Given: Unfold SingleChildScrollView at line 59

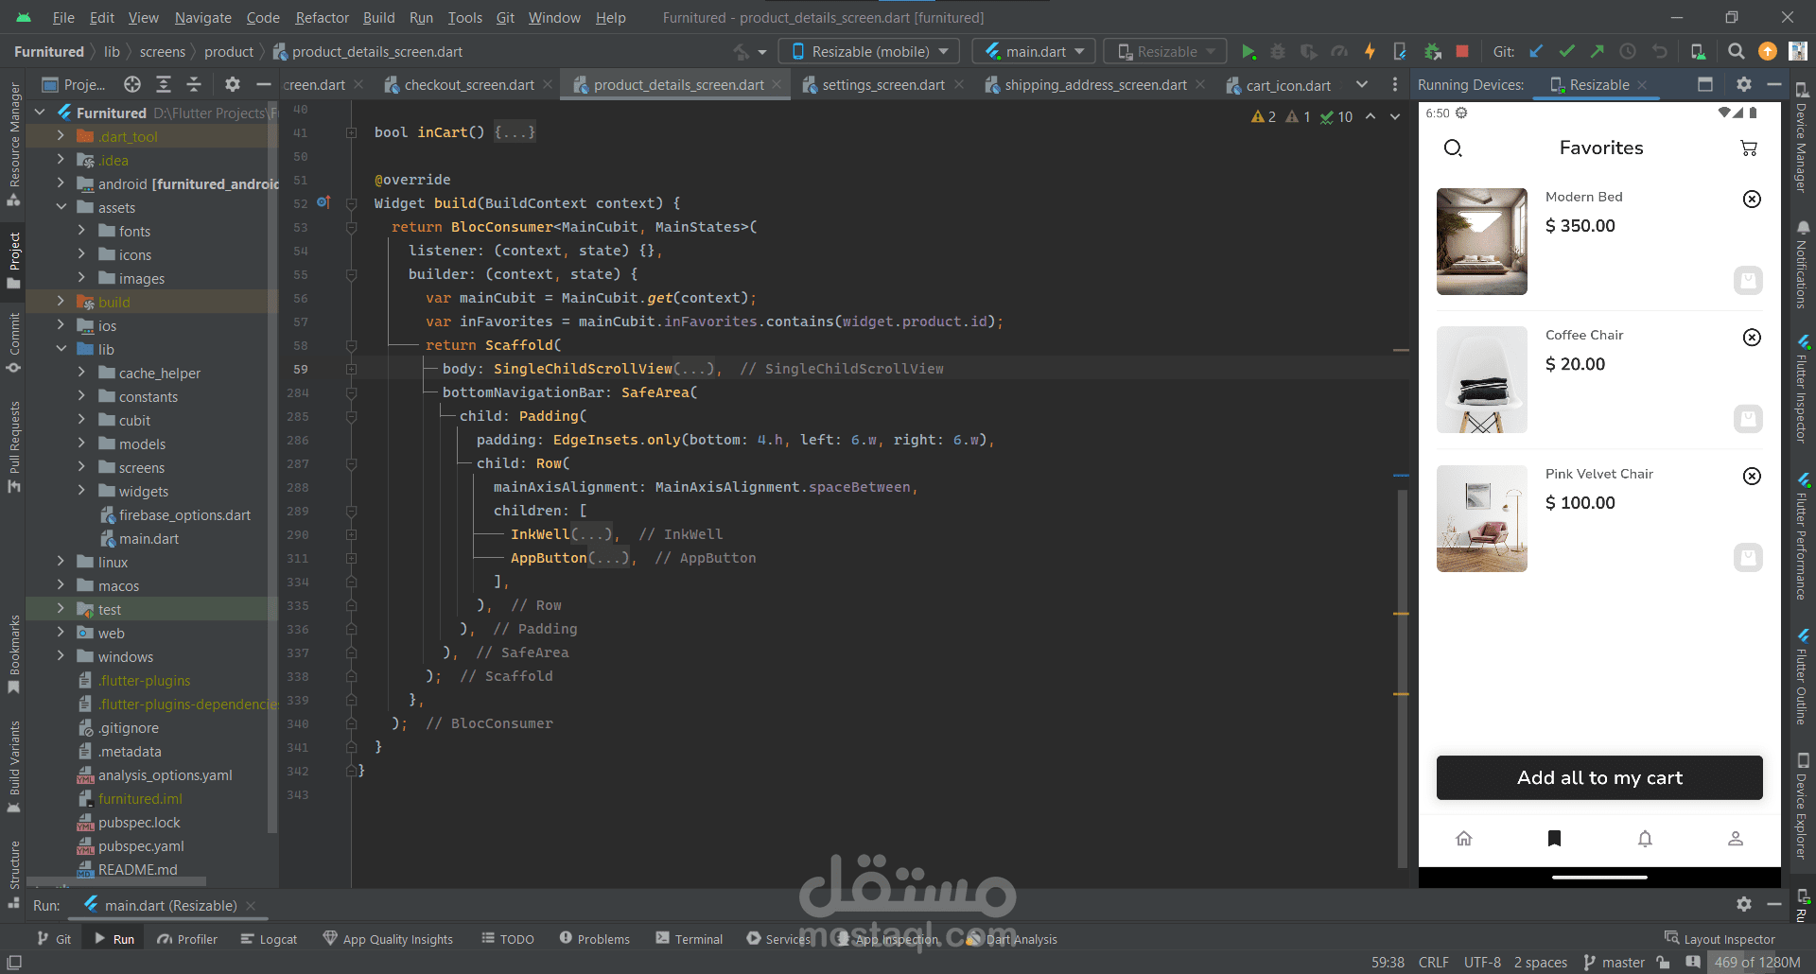Looking at the screenshot, I should pyautogui.click(x=351, y=369).
